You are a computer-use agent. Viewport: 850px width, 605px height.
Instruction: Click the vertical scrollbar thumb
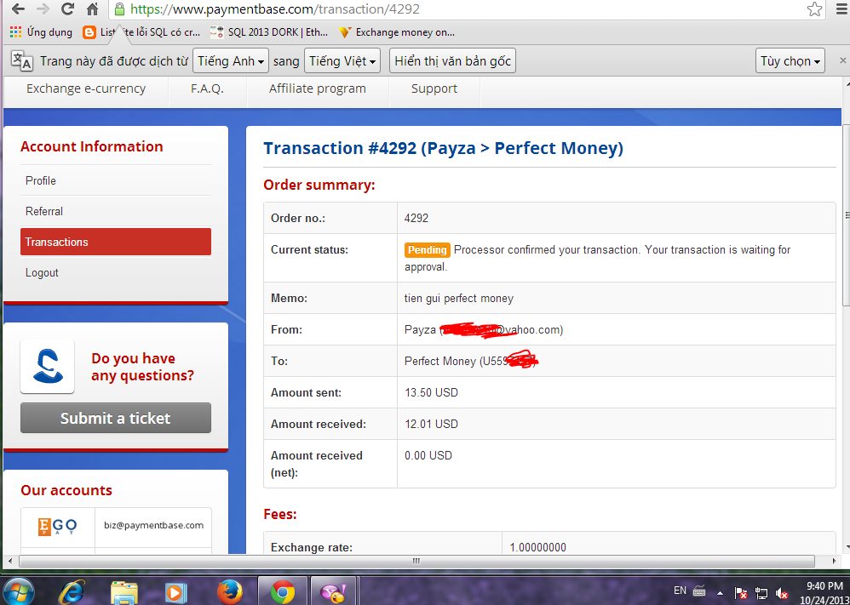point(846,214)
